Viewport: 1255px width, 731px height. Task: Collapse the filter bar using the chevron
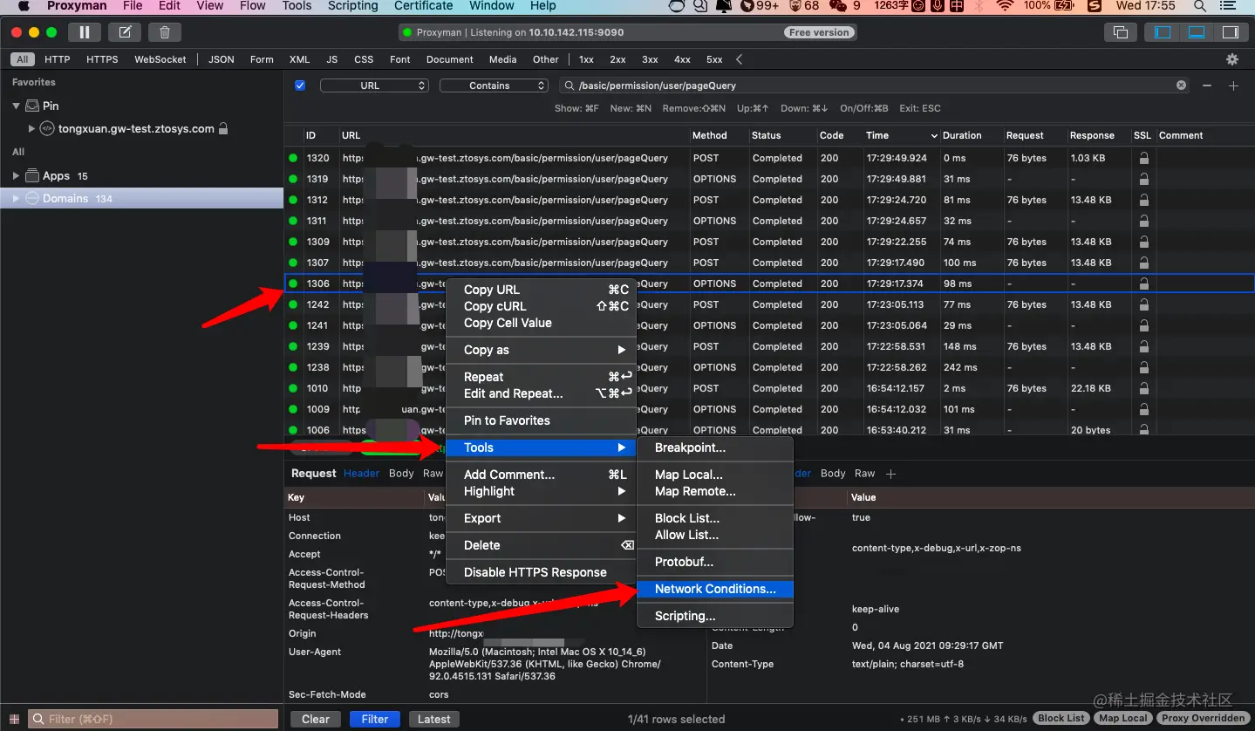tap(740, 59)
